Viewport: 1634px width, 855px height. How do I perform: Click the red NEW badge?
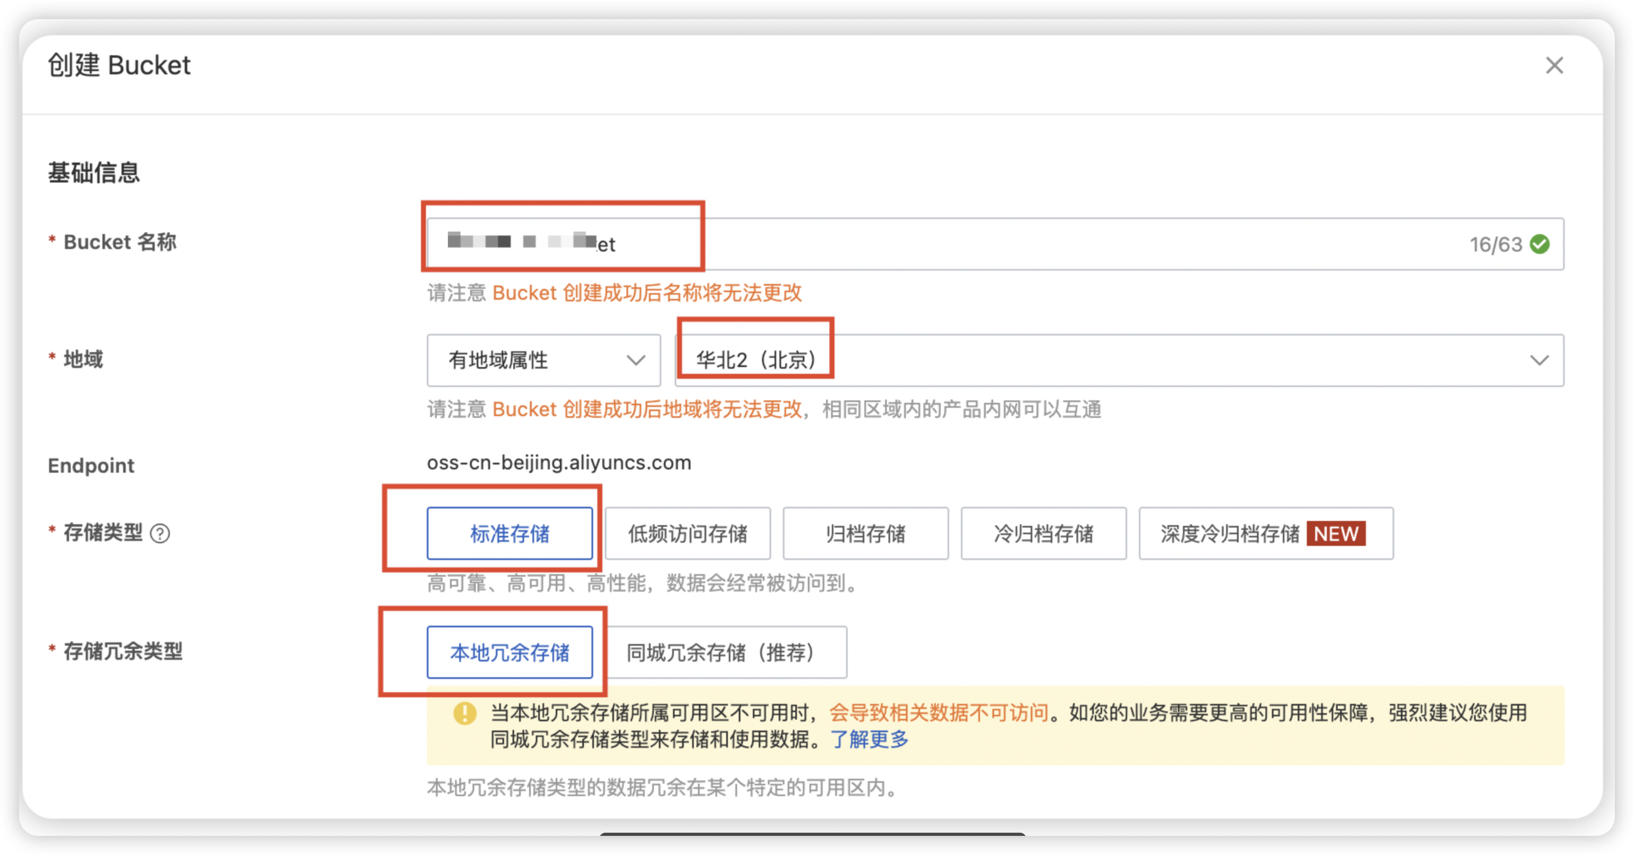[1336, 533]
